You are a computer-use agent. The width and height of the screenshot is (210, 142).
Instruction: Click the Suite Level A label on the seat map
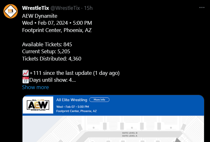[130, 136]
